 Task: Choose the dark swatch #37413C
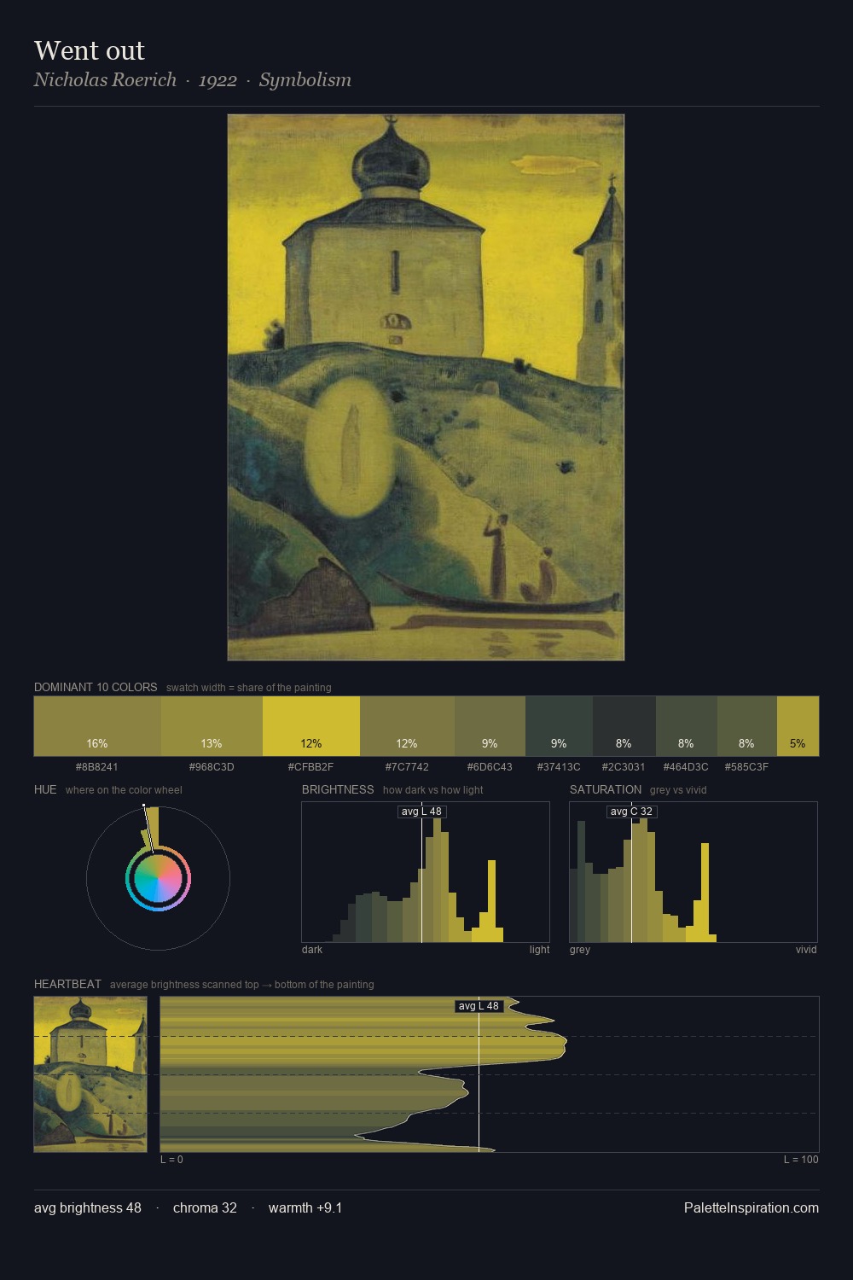coord(559,726)
